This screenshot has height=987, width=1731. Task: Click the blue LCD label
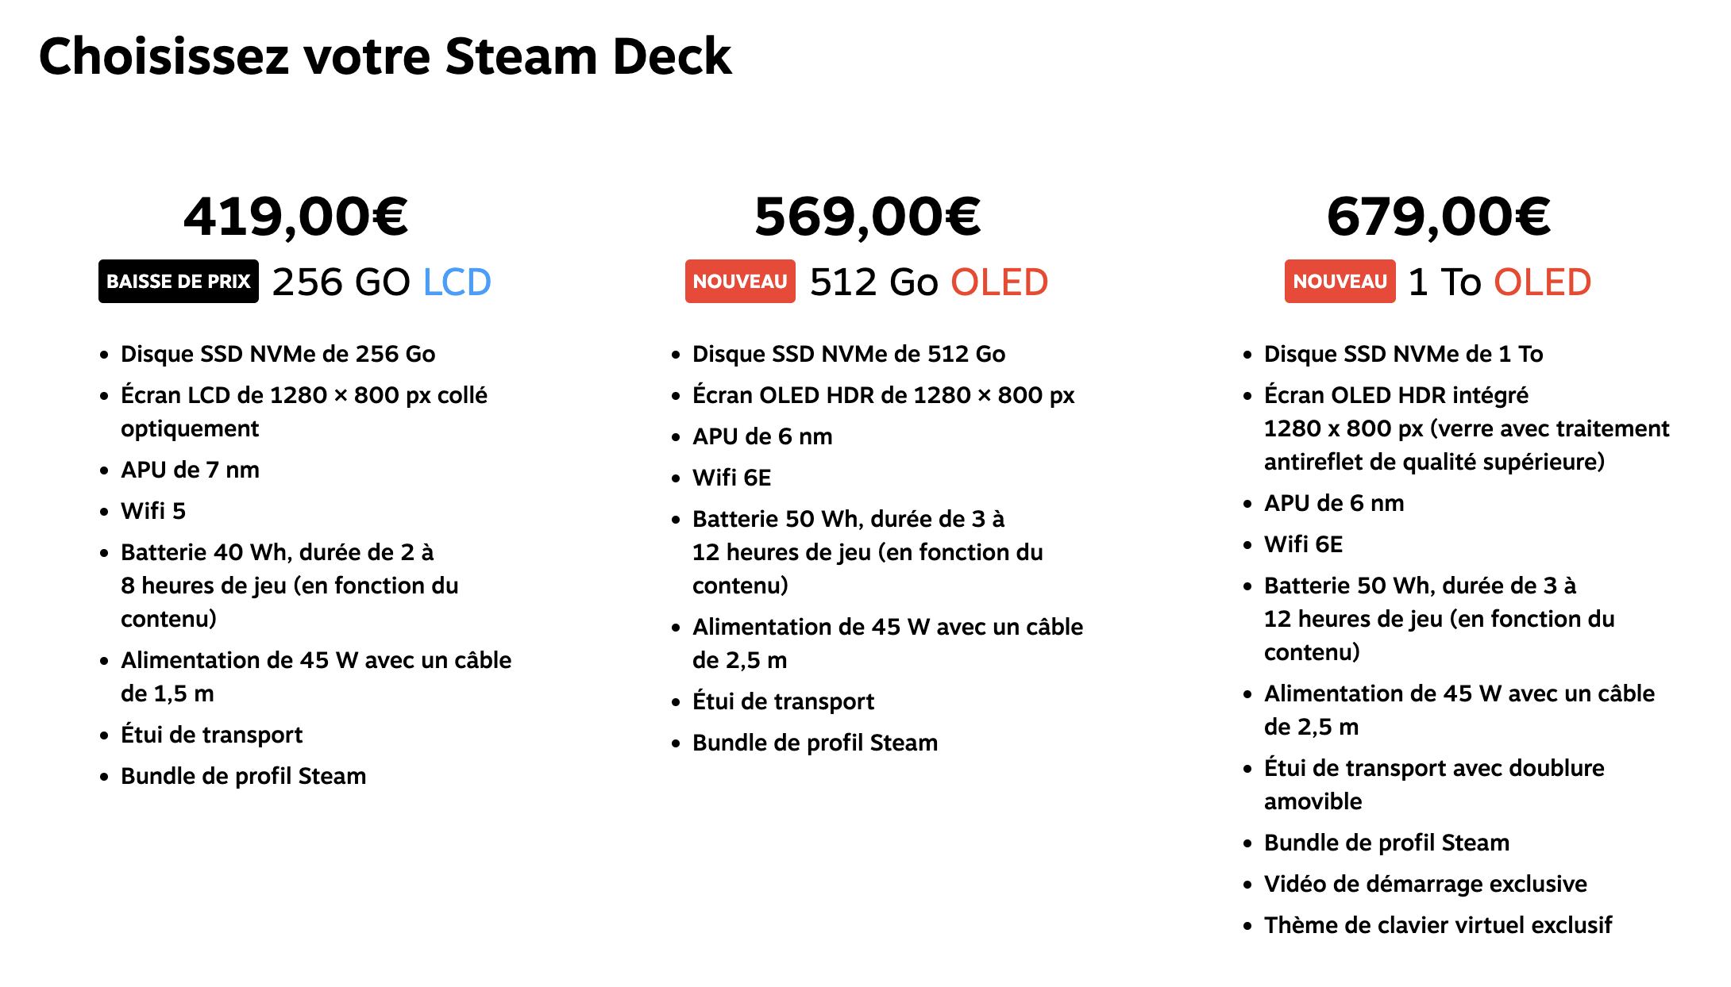457,282
